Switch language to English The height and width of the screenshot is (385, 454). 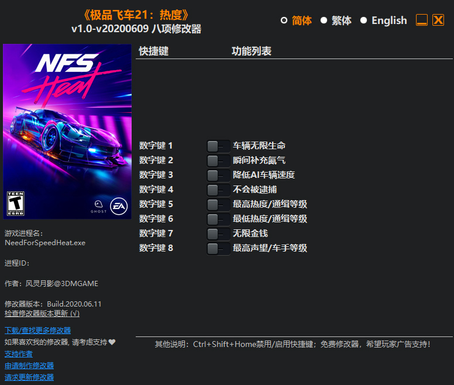363,20
